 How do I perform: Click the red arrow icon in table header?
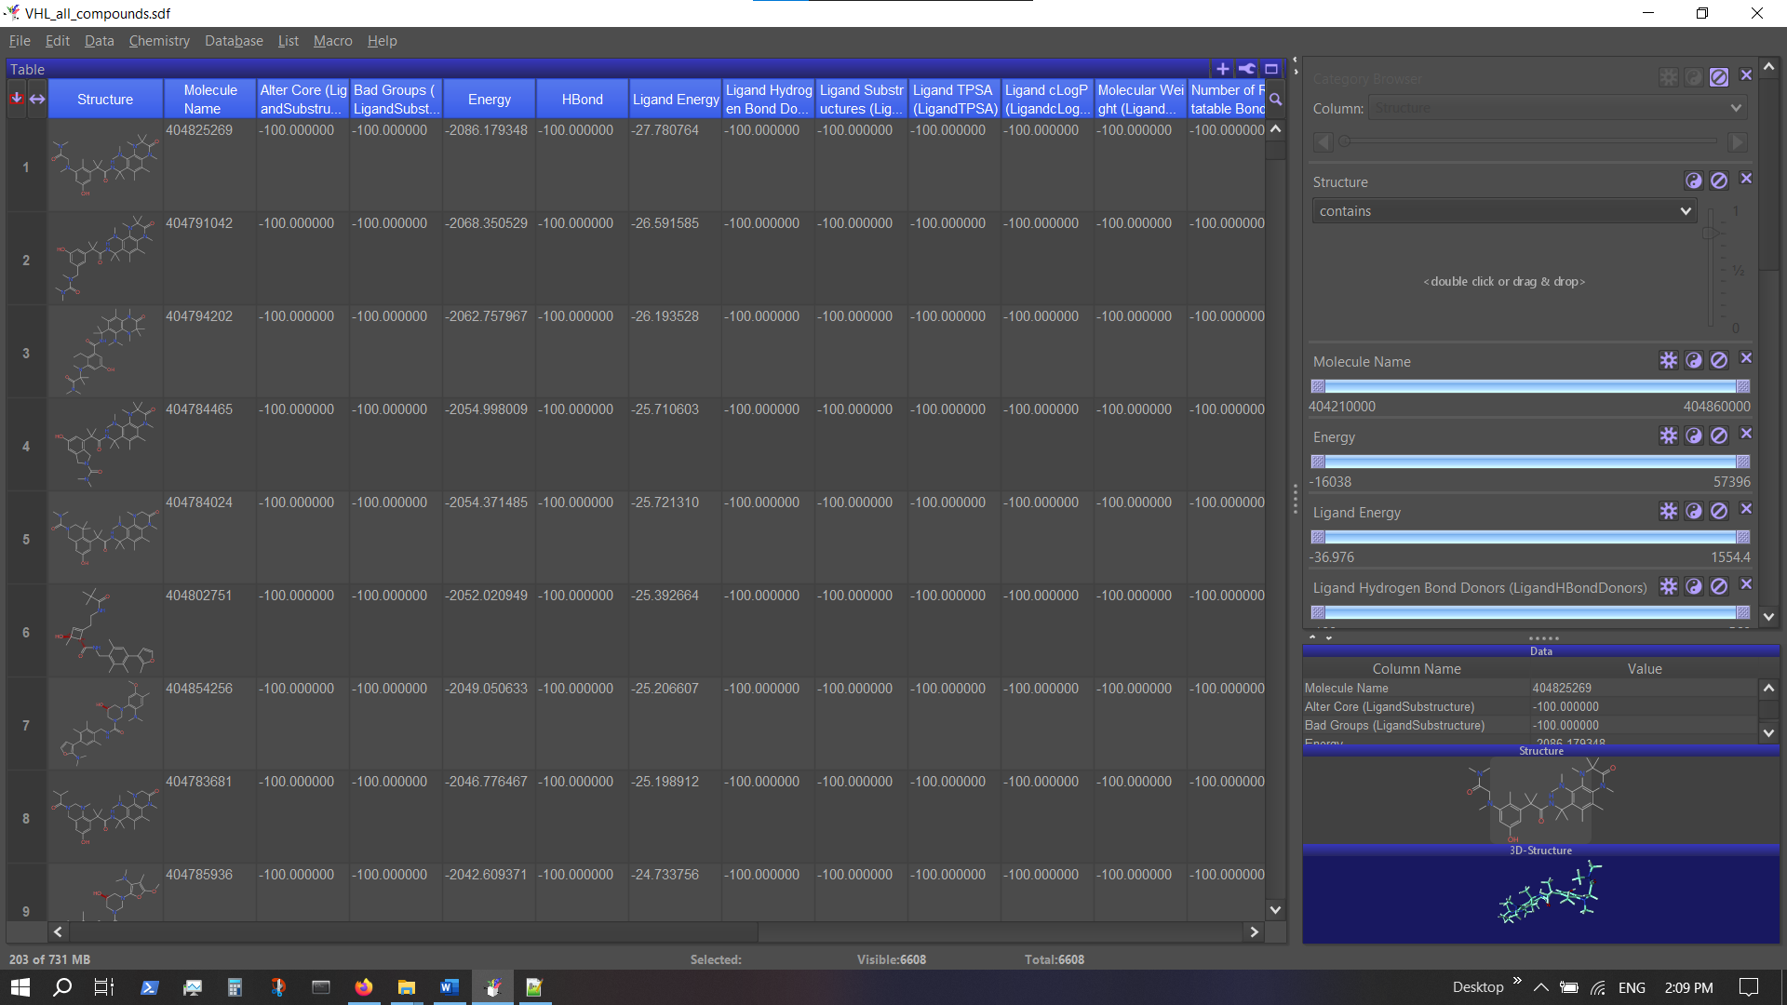click(17, 99)
